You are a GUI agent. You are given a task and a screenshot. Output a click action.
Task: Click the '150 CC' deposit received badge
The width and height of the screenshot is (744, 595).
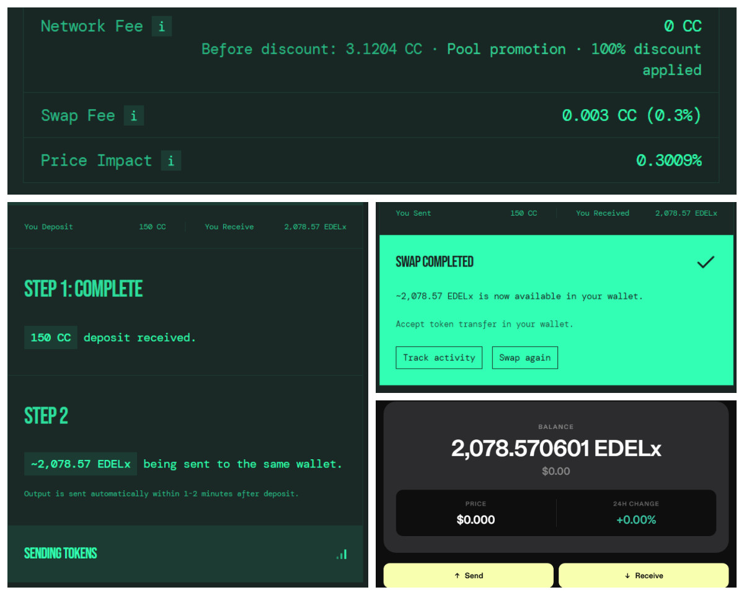pyautogui.click(x=51, y=338)
